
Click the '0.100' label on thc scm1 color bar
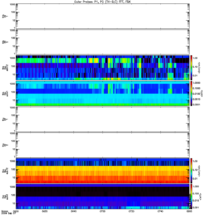tap(196, 194)
